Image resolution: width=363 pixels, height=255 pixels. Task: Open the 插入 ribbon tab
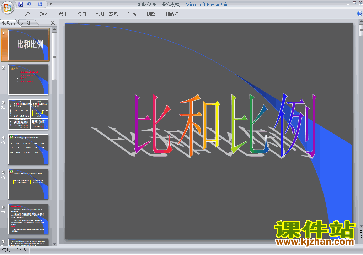click(x=44, y=13)
